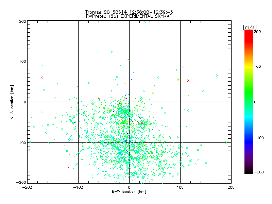Select the green X marker on the top plot border
The width and height of the screenshot is (272, 204).
tap(145, 22)
